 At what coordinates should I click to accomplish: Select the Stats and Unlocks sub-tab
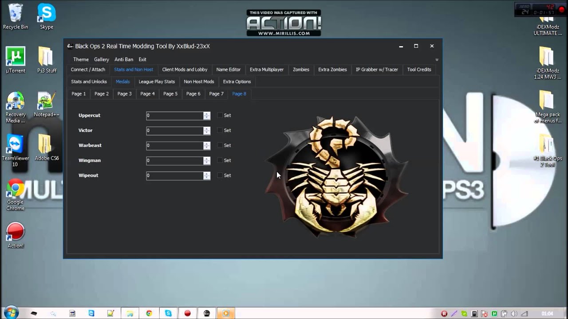[x=89, y=82]
